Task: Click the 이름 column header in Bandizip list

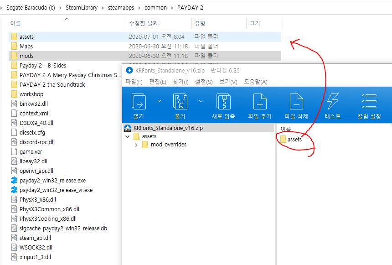Action: pos(285,129)
